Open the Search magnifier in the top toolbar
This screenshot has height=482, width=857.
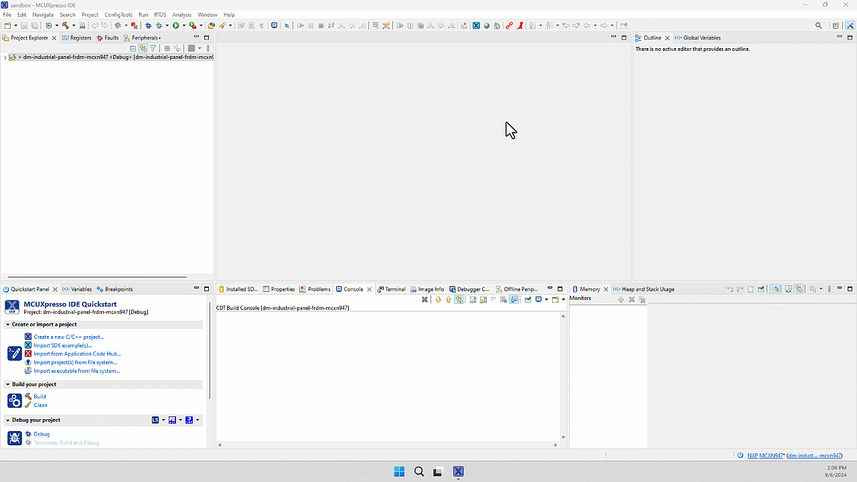(819, 25)
